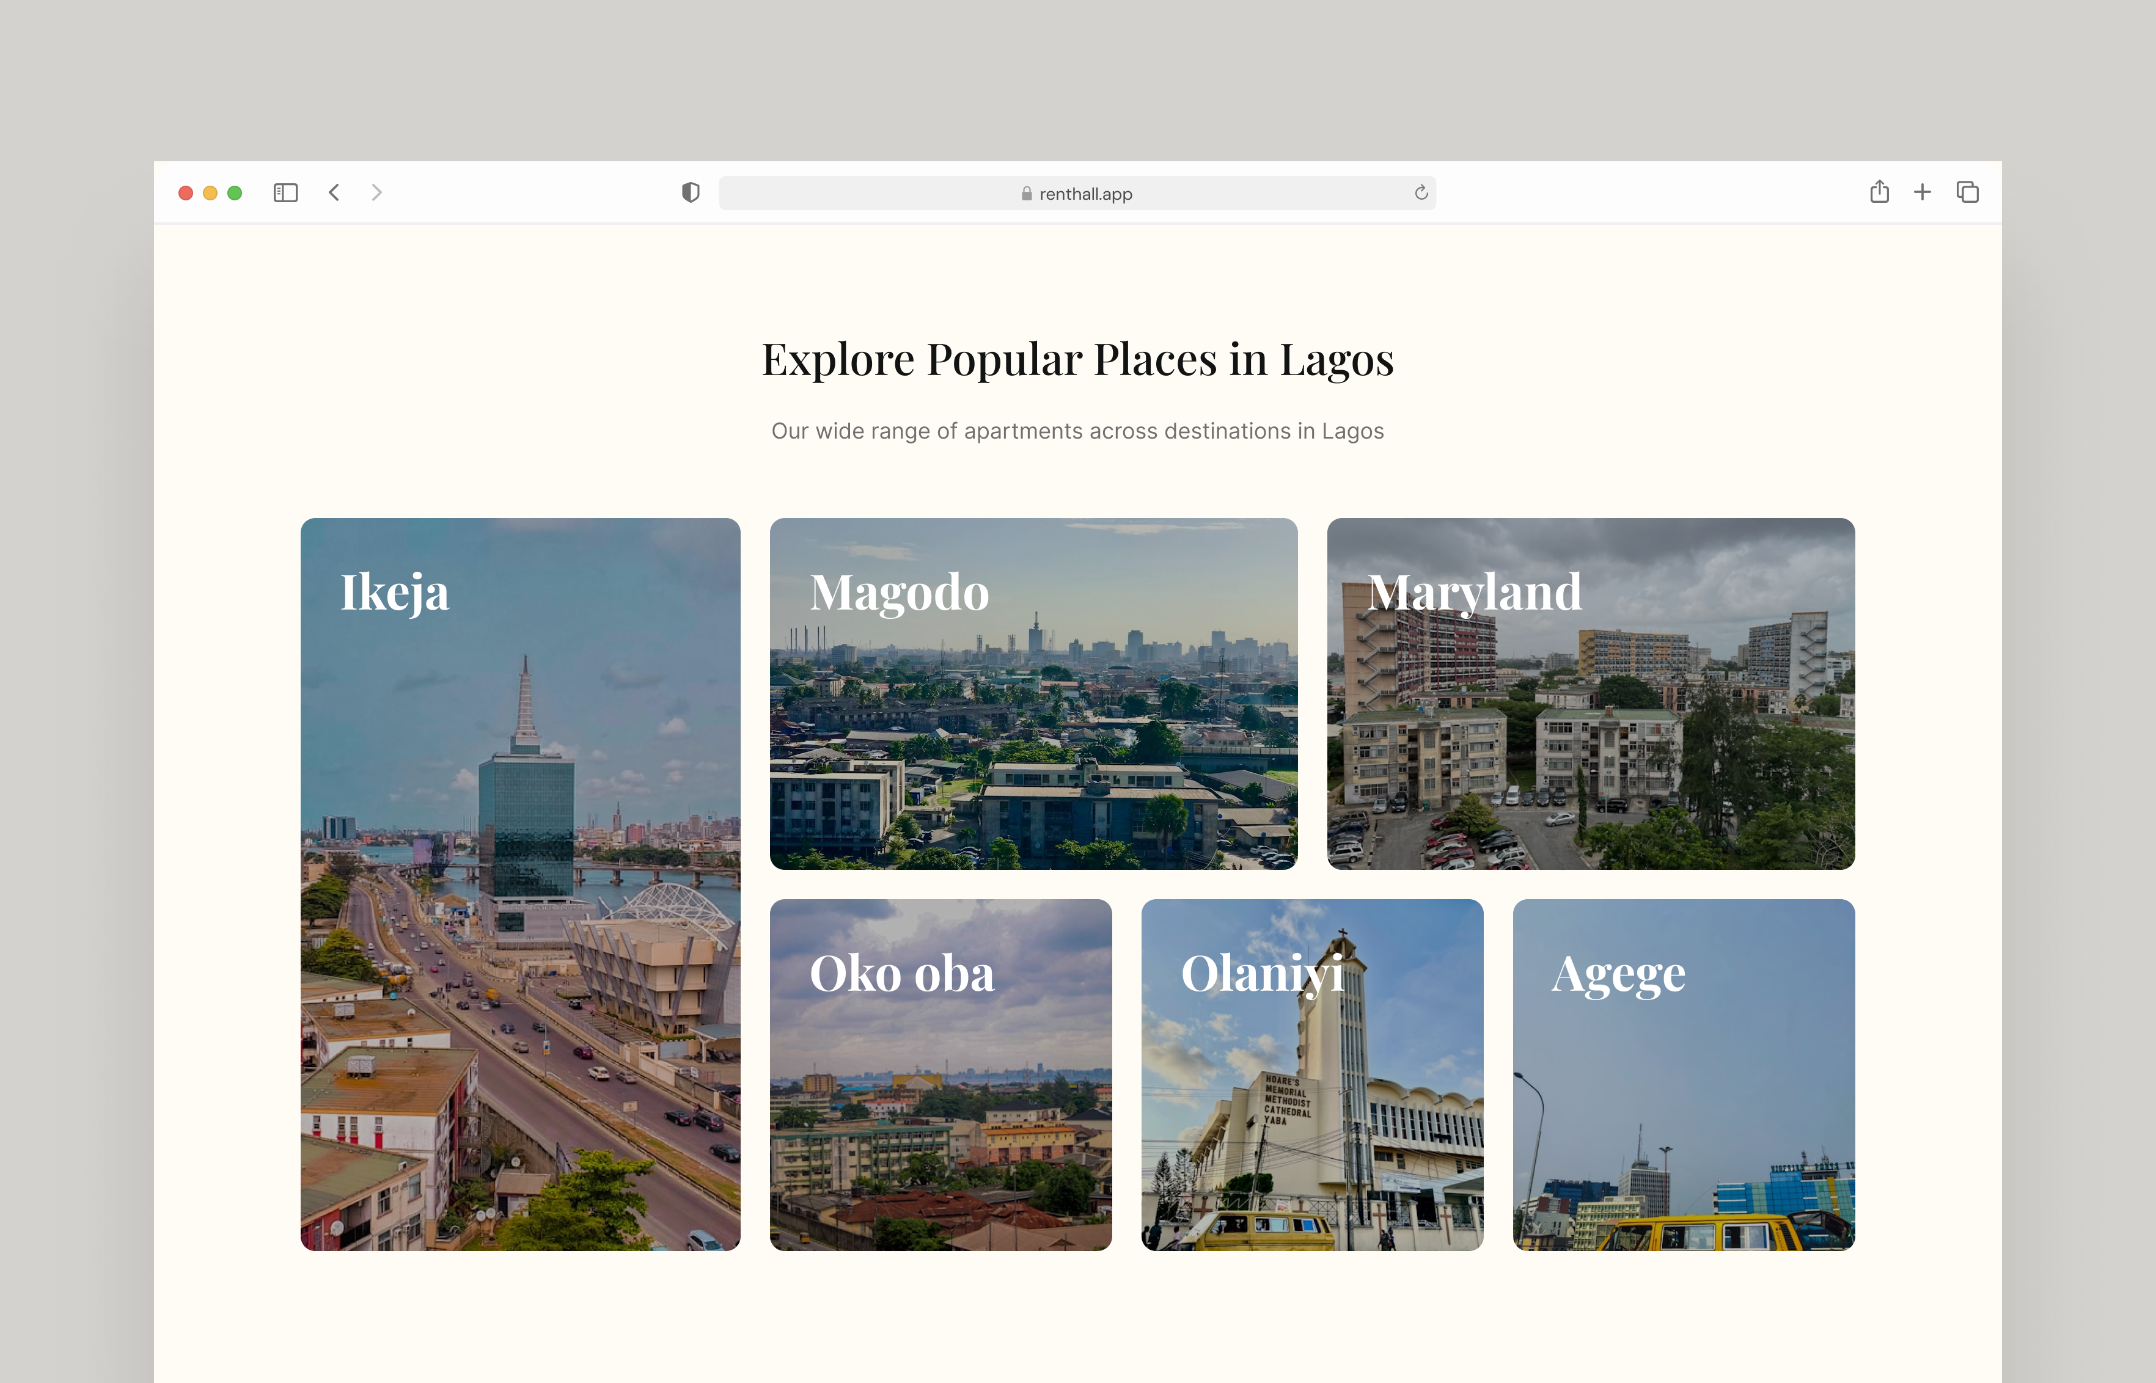Open the Maryland destination card

click(x=1589, y=693)
